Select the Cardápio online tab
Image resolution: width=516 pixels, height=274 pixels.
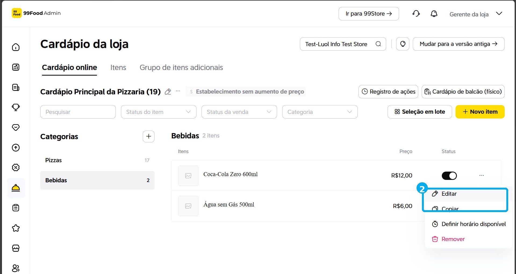click(x=69, y=68)
